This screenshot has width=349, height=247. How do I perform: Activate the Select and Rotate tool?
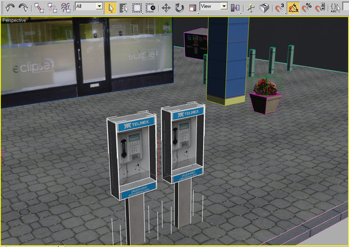179,8
